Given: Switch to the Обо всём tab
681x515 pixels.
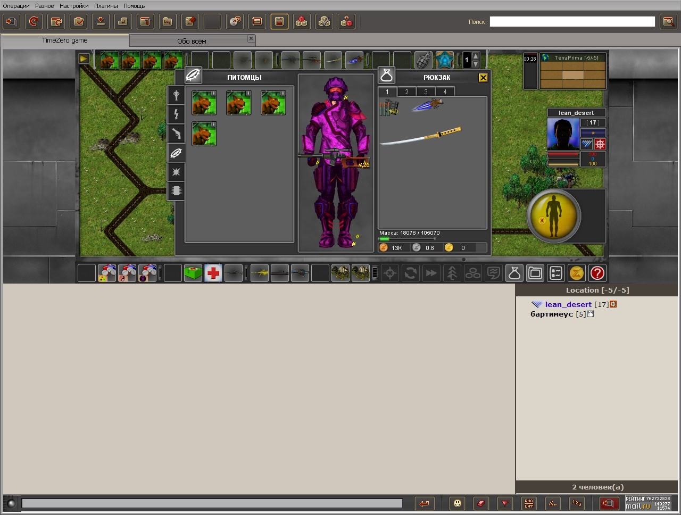Looking at the screenshot, I should coord(192,41).
